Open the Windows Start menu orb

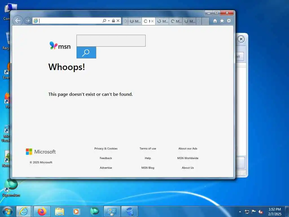coord(8,211)
